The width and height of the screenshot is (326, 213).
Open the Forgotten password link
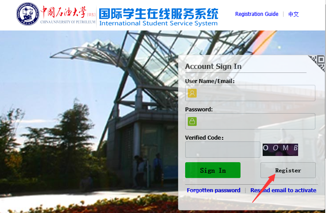[x=213, y=190]
